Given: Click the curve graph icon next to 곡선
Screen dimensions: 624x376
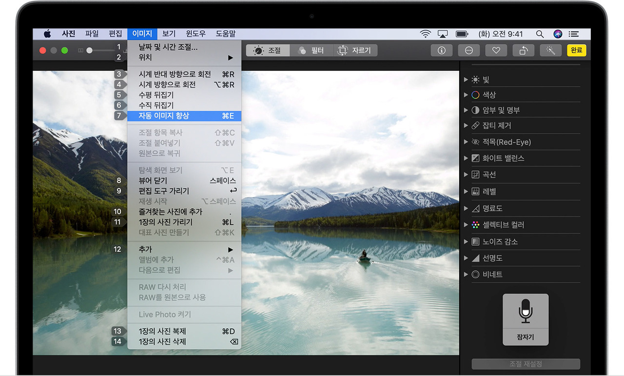Looking at the screenshot, I should (475, 174).
